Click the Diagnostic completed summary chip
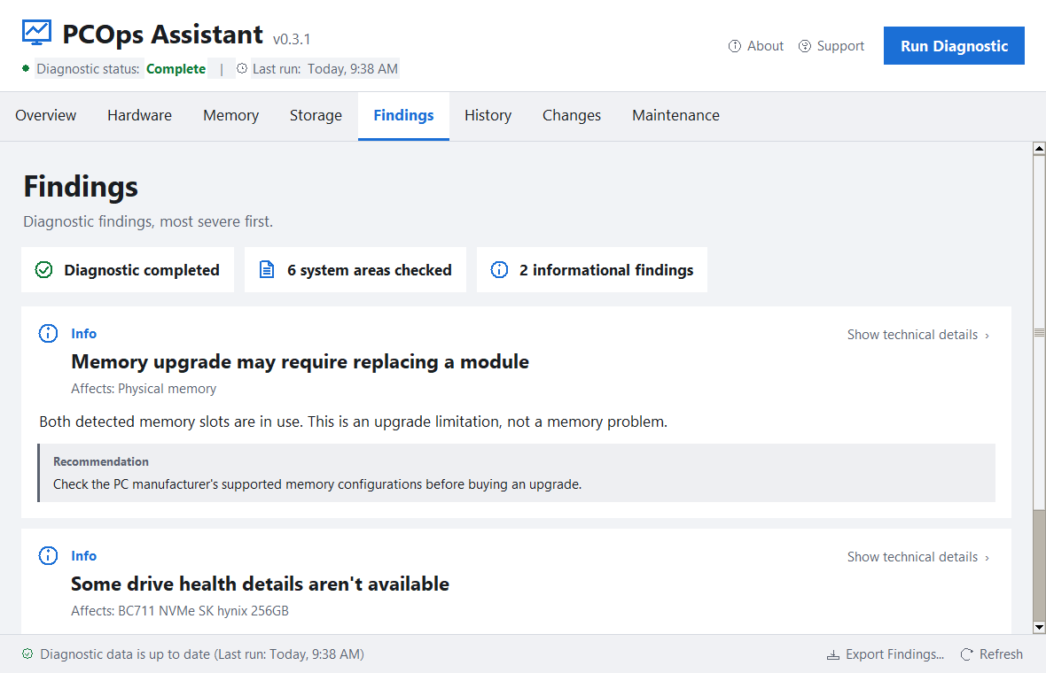The height and width of the screenshot is (673, 1046). click(128, 270)
